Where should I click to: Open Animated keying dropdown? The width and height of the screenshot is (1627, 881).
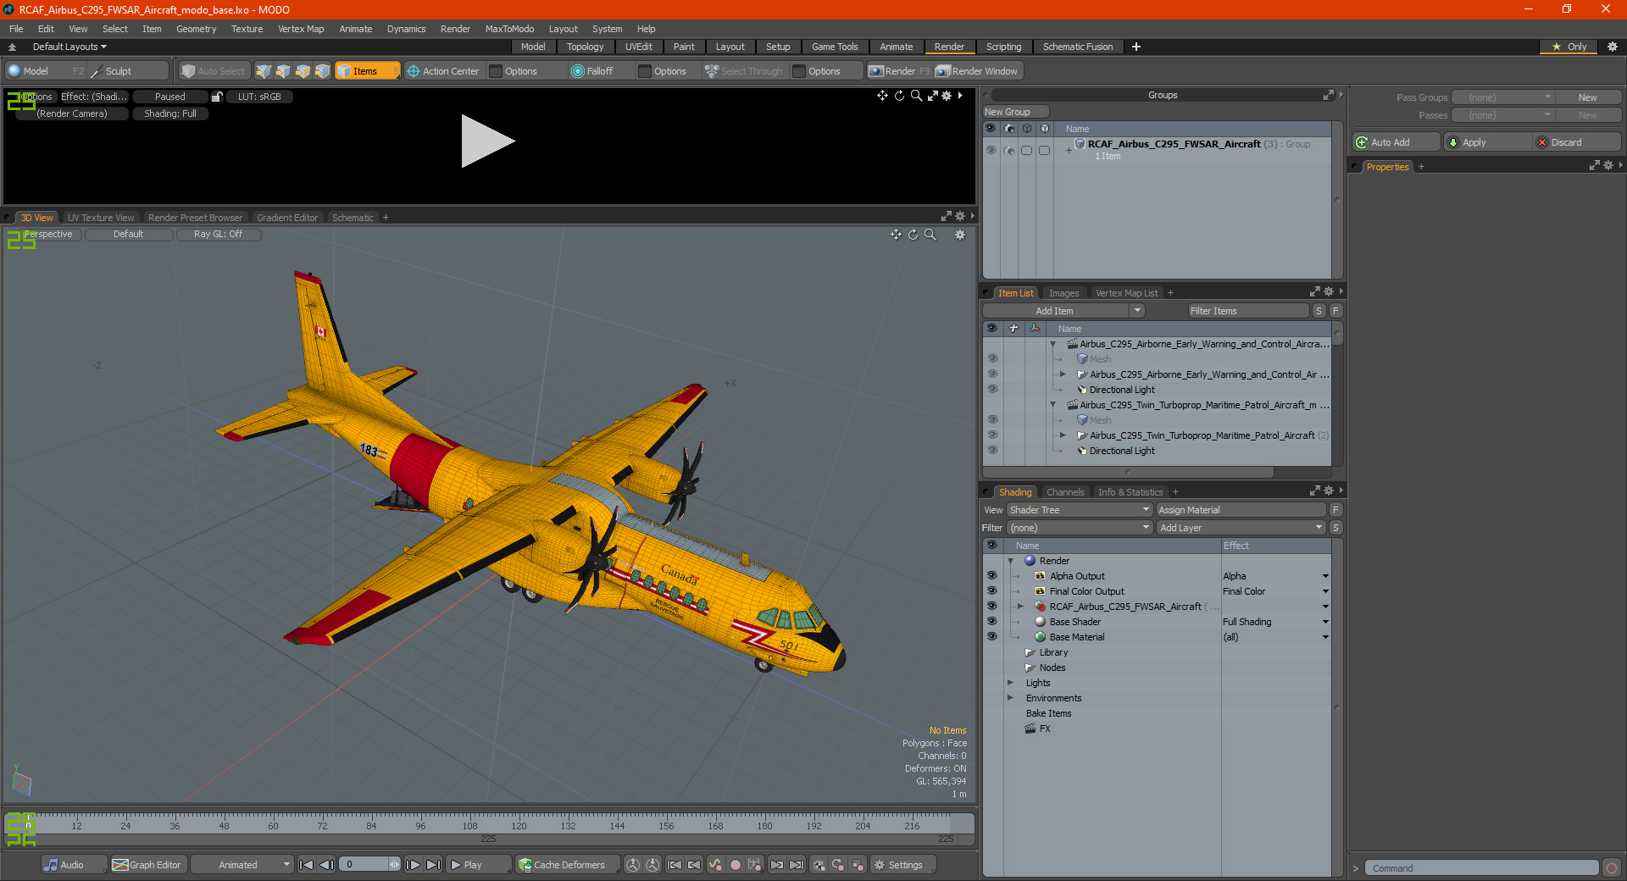pyautogui.click(x=242, y=865)
